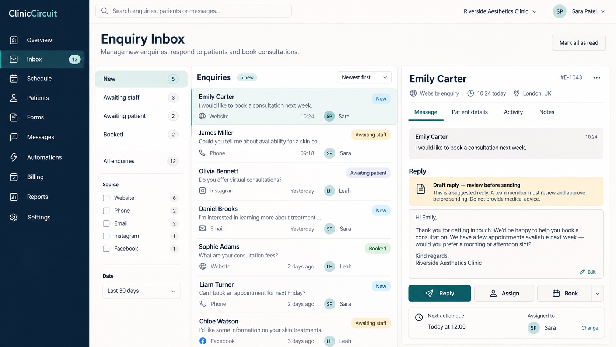Check the Instagram source filter

(x=106, y=236)
